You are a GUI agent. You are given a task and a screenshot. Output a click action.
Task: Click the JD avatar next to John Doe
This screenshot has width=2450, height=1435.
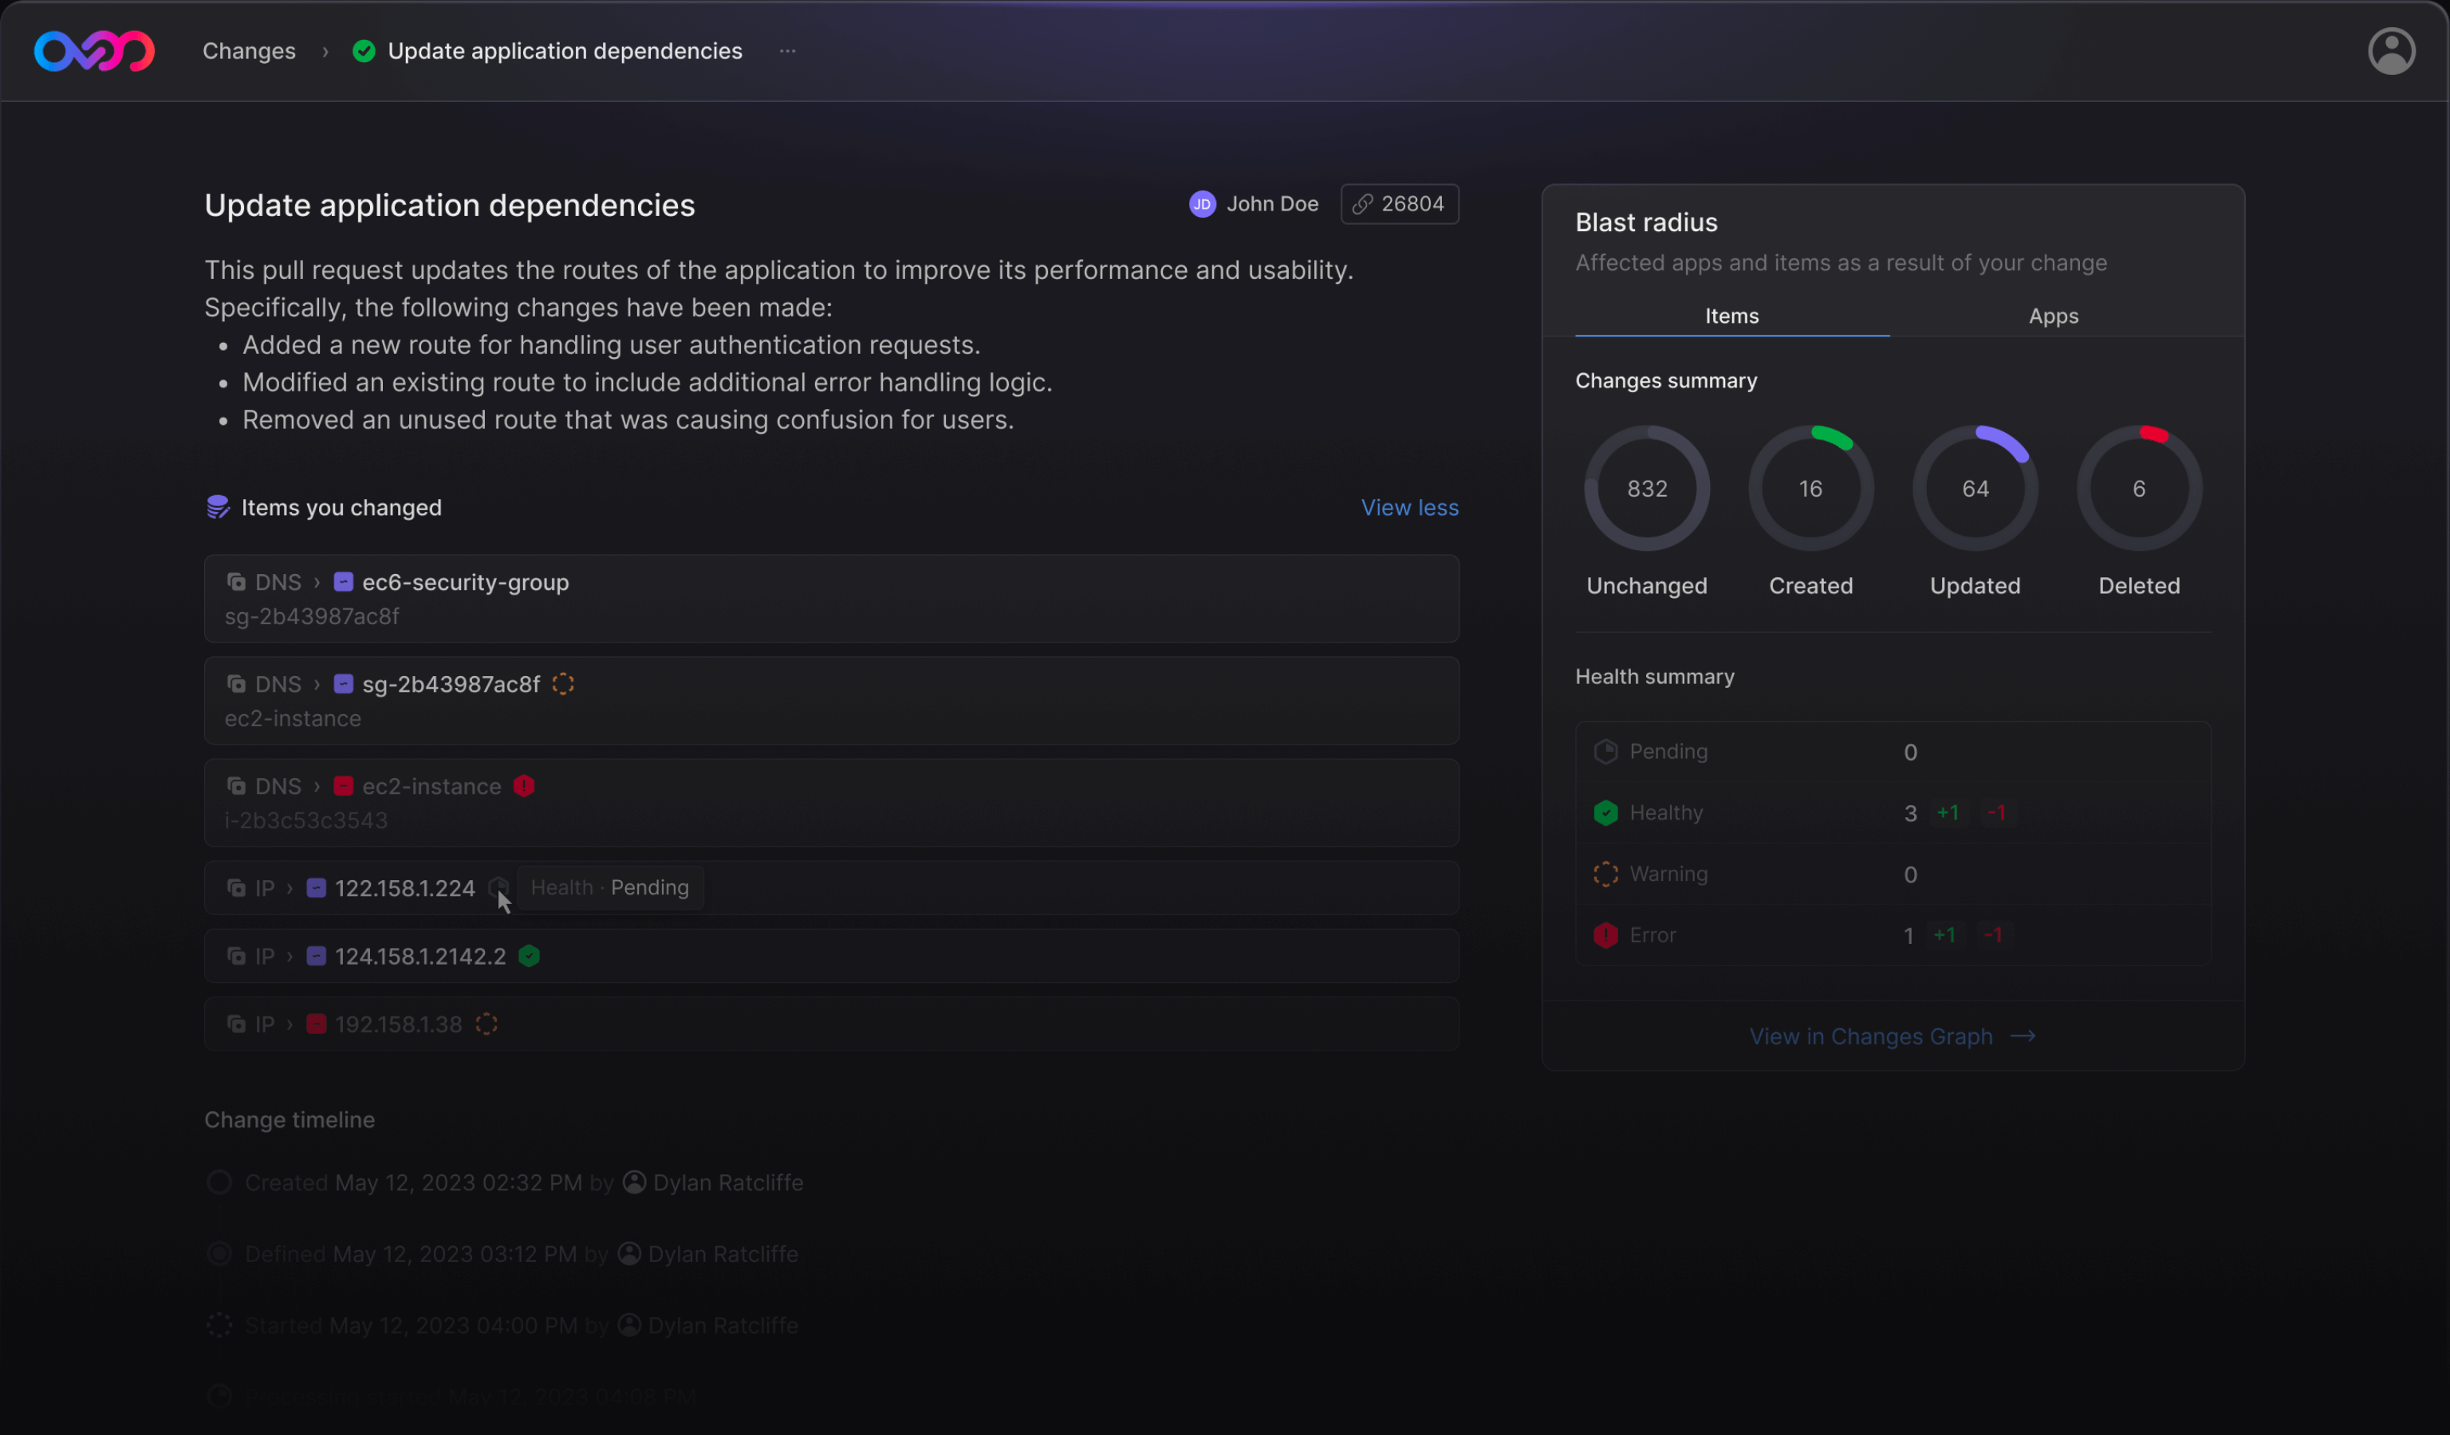(x=1202, y=204)
